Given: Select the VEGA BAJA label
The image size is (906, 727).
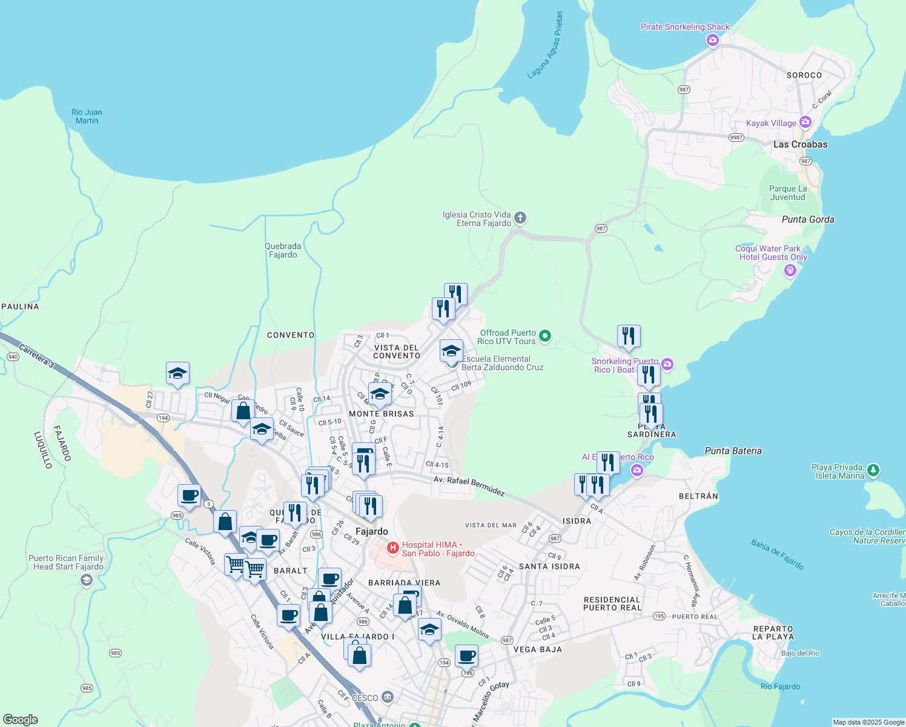Looking at the screenshot, I should point(537,649).
